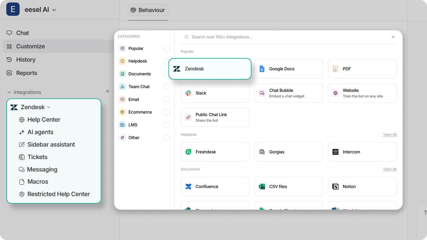
Task: Select the Google Docs integration card
Action: click(x=289, y=69)
